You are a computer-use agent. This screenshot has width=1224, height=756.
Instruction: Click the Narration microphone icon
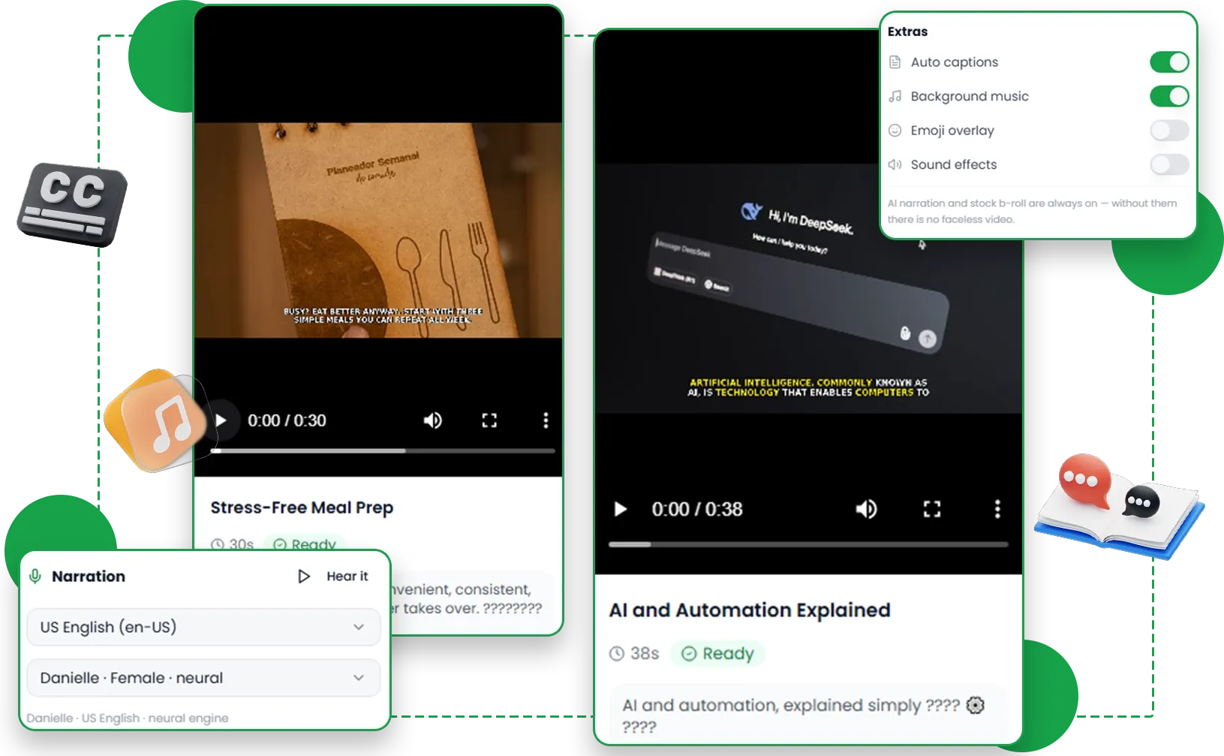[35, 577]
